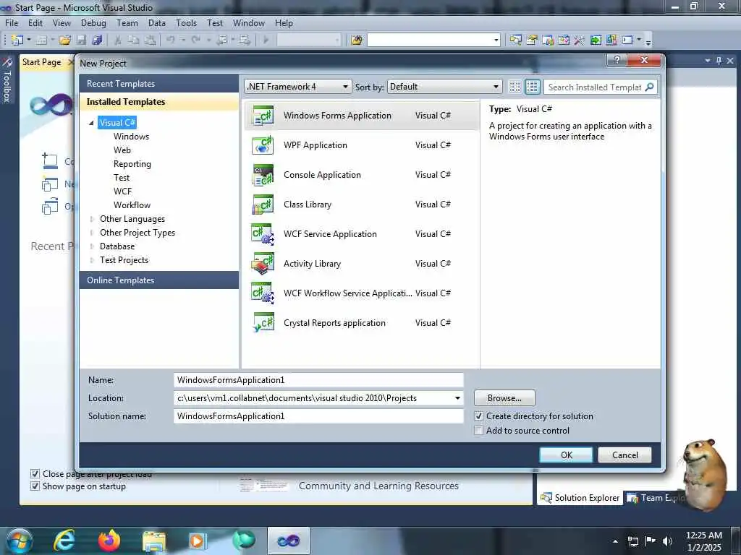
Task: Switch to the Start Page tab
Action: pyautogui.click(x=41, y=62)
